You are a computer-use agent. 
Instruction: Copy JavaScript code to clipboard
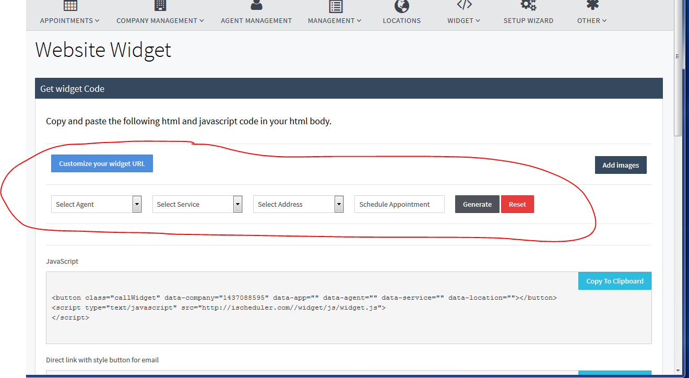[x=615, y=281]
